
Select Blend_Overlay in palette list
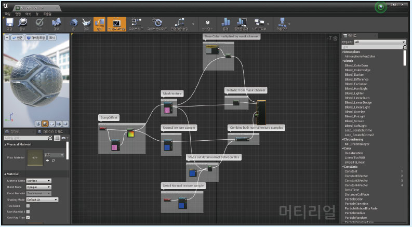(355, 112)
